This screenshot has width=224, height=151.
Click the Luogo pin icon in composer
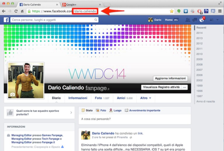[x=111, y=110]
